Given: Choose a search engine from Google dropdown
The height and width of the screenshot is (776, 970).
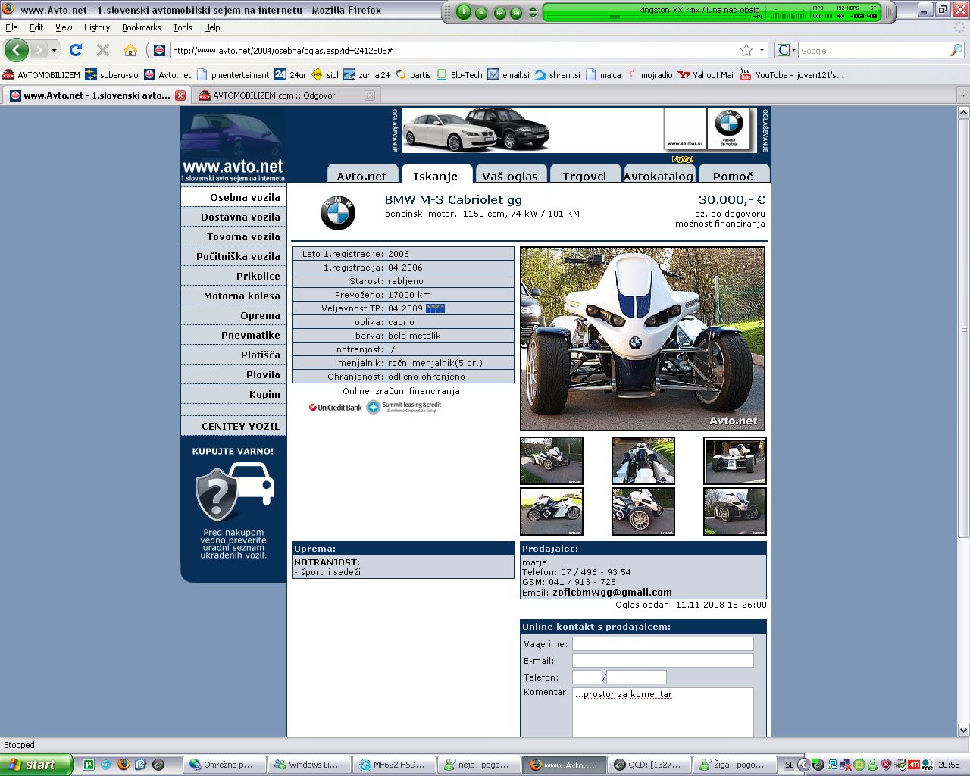Looking at the screenshot, I should click(x=787, y=51).
